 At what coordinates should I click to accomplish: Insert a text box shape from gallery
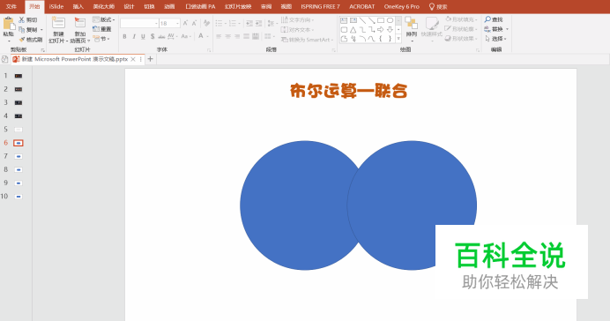pos(344,20)
